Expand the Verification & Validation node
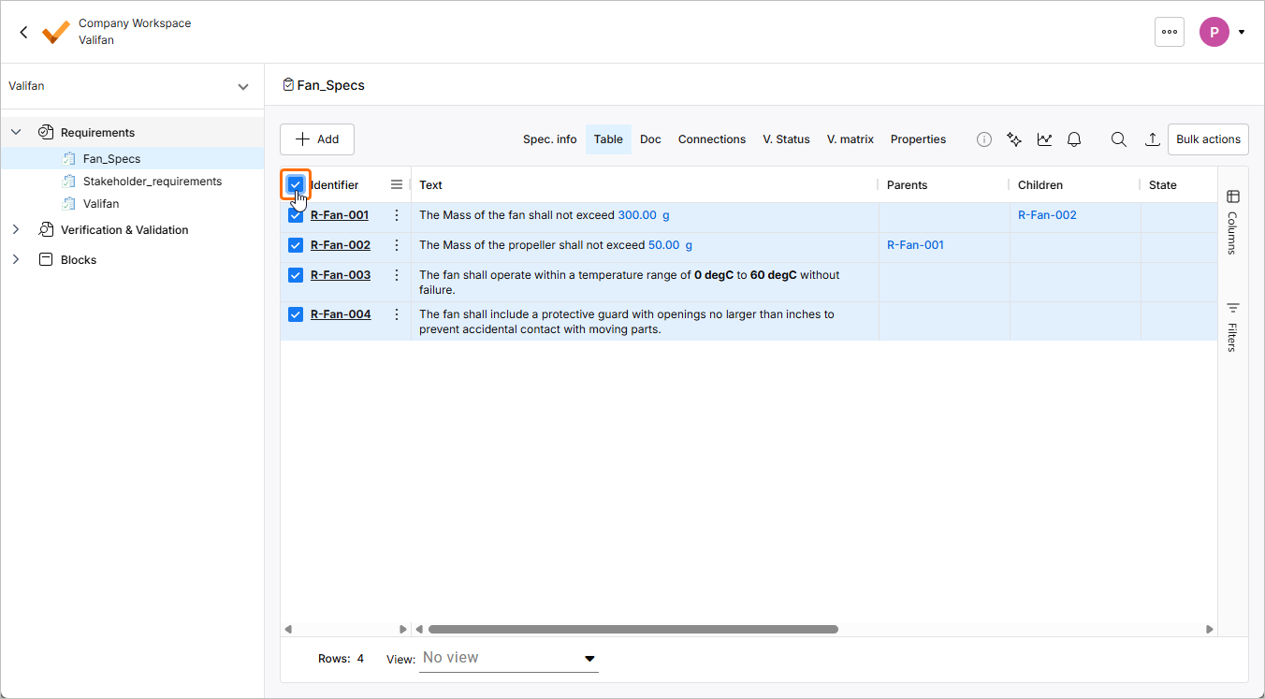 (16, 230)
